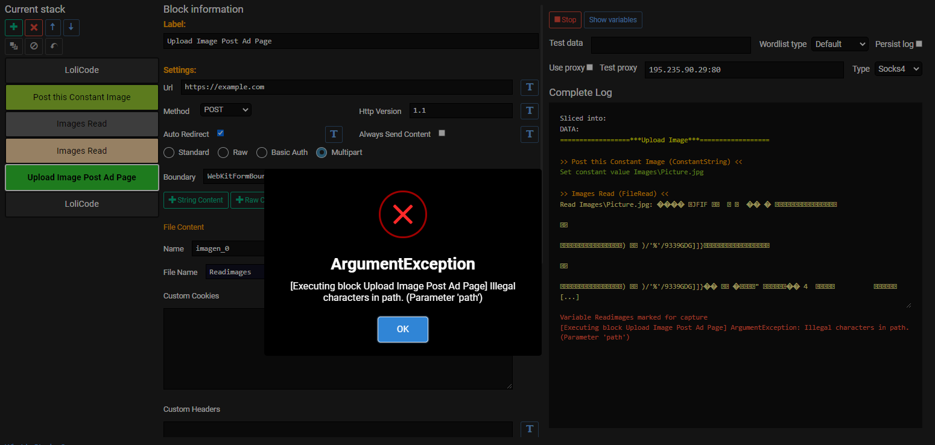Select the last LoliCode block in the stack
Viewport: 935px width, 445px height.
click(82, 204)
